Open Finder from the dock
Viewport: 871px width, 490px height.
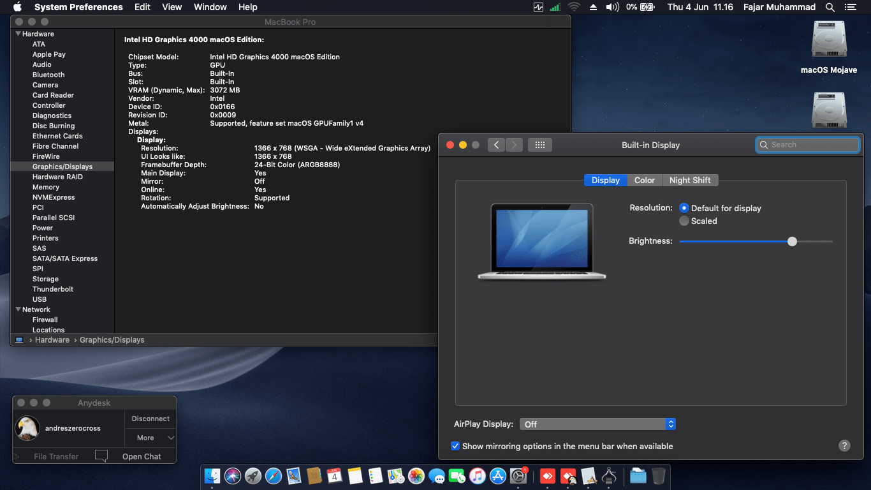point(212,476)
